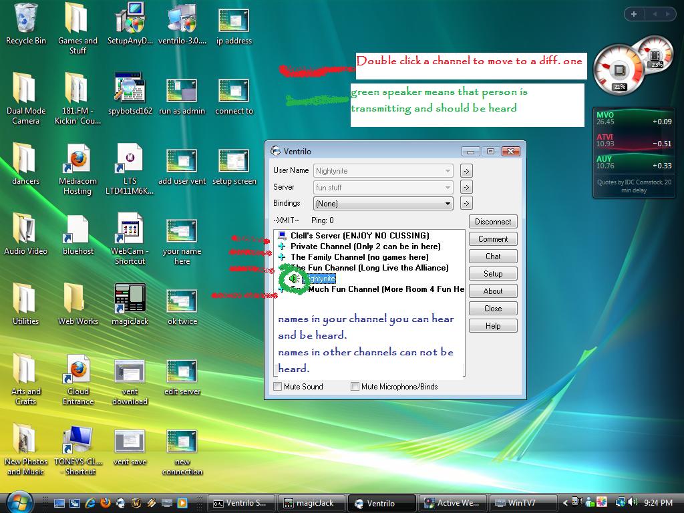Click the arrow button beside Server

click(x=466, y=187)
